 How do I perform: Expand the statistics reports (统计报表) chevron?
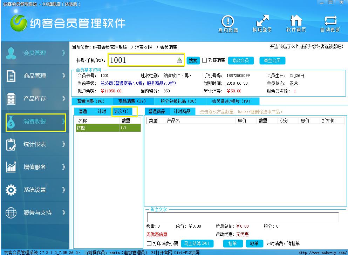pyautogui.click(x=63, y=144)
